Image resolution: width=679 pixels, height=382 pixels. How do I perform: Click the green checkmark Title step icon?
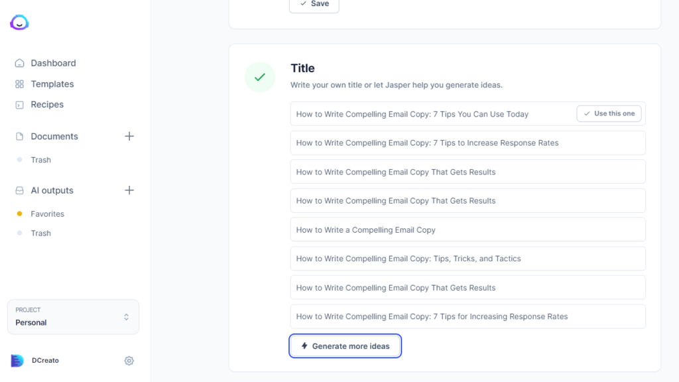click(260, 77)
